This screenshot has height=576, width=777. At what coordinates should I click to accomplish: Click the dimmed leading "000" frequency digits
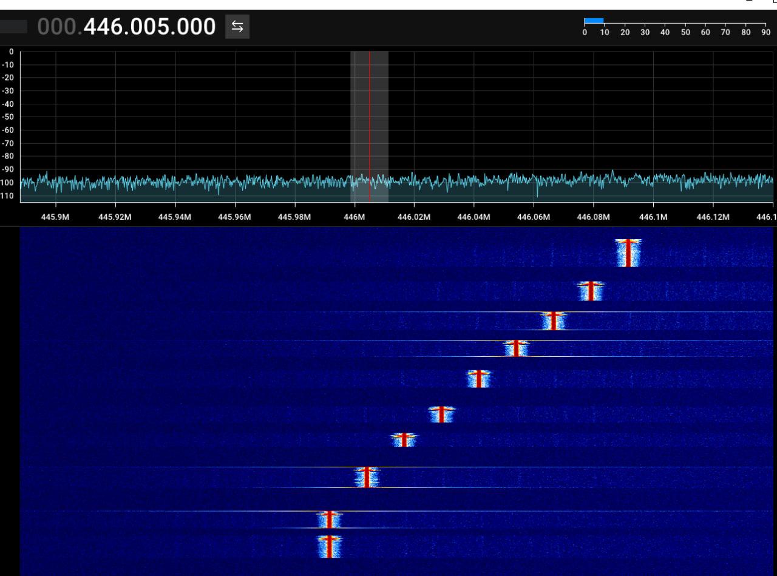tap(58, 27)
